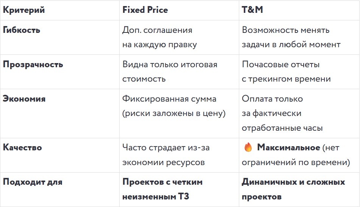
Task: Select 'Динамичных и сложных проектов' cell
Action: click(293, 189)
